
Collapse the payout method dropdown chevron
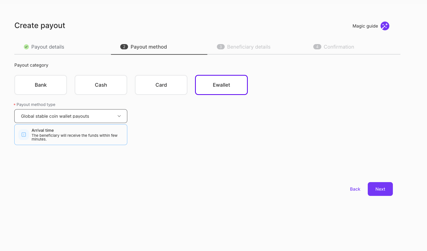119,116
